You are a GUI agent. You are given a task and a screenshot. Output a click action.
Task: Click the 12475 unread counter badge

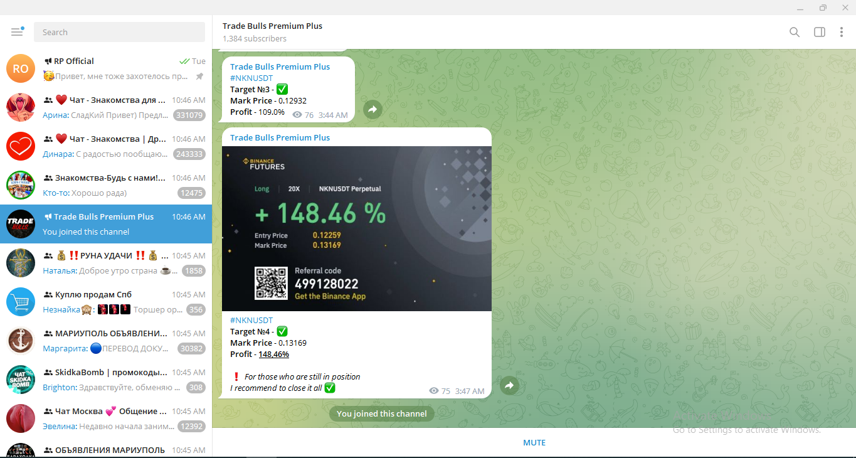point(191,193)
